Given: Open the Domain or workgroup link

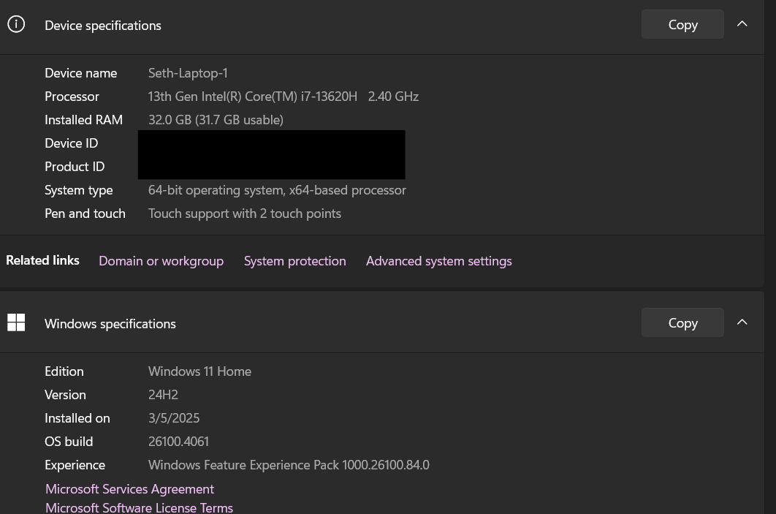Looking at the screenshot, I should click(161, 261).
